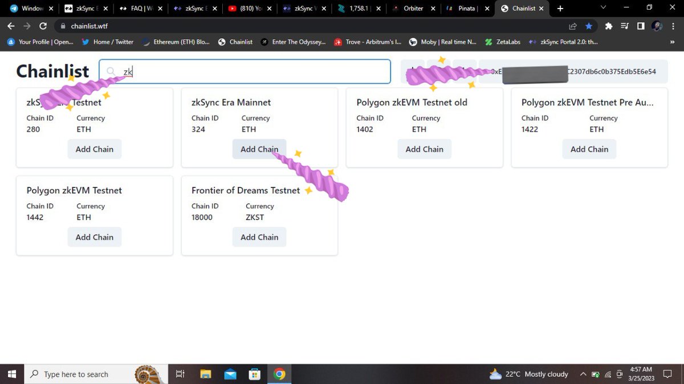Add Chain for Polygon zkEVM Testnet old
The image size is (684, 384).
tap(424, 149)
